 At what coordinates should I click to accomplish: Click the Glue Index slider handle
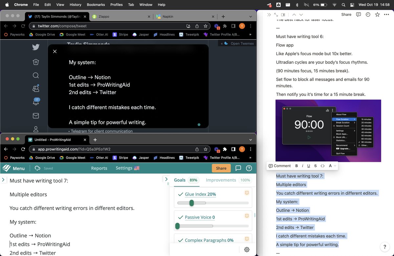[192, 203]
